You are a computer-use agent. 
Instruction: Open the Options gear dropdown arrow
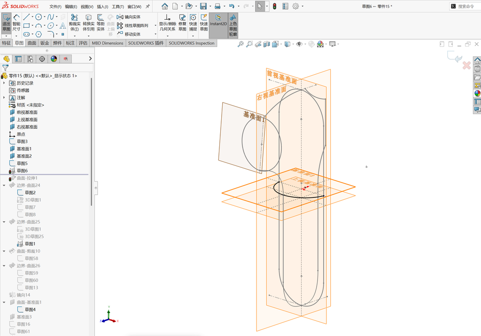click(303, 6)
